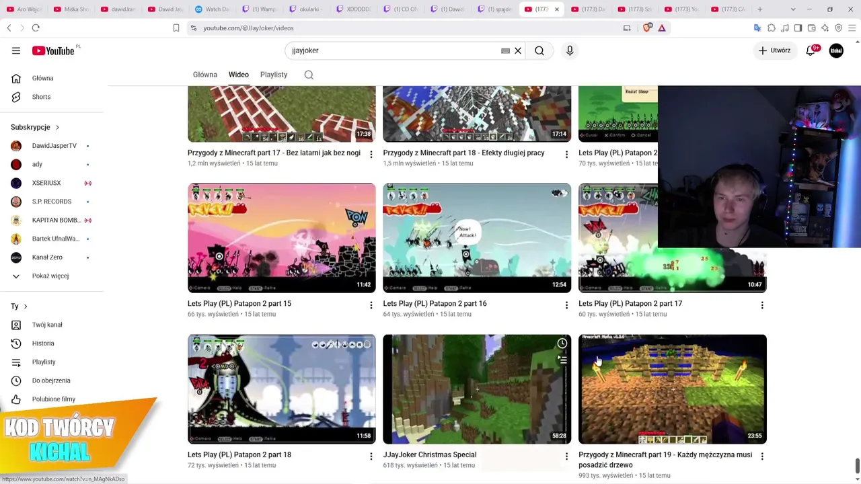The width and height of the screenshot is (861, 484).
Task: Open the Brave VPN shield icon
Action: pos(838,28)
